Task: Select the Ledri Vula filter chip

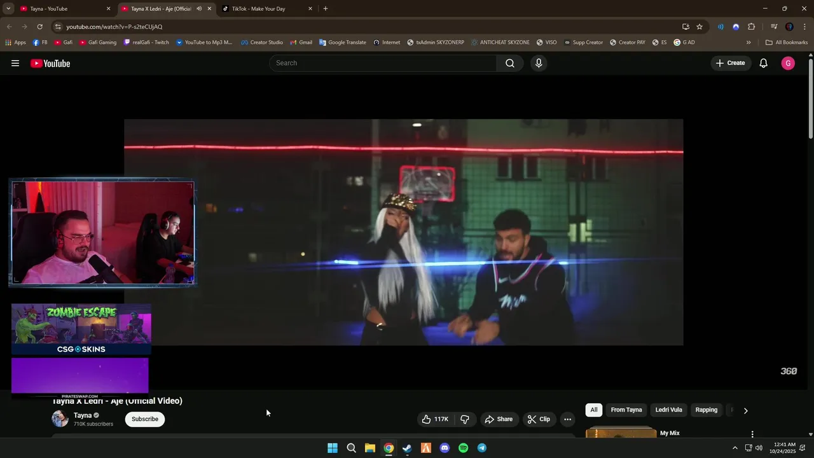Action: tap(668, 410)
